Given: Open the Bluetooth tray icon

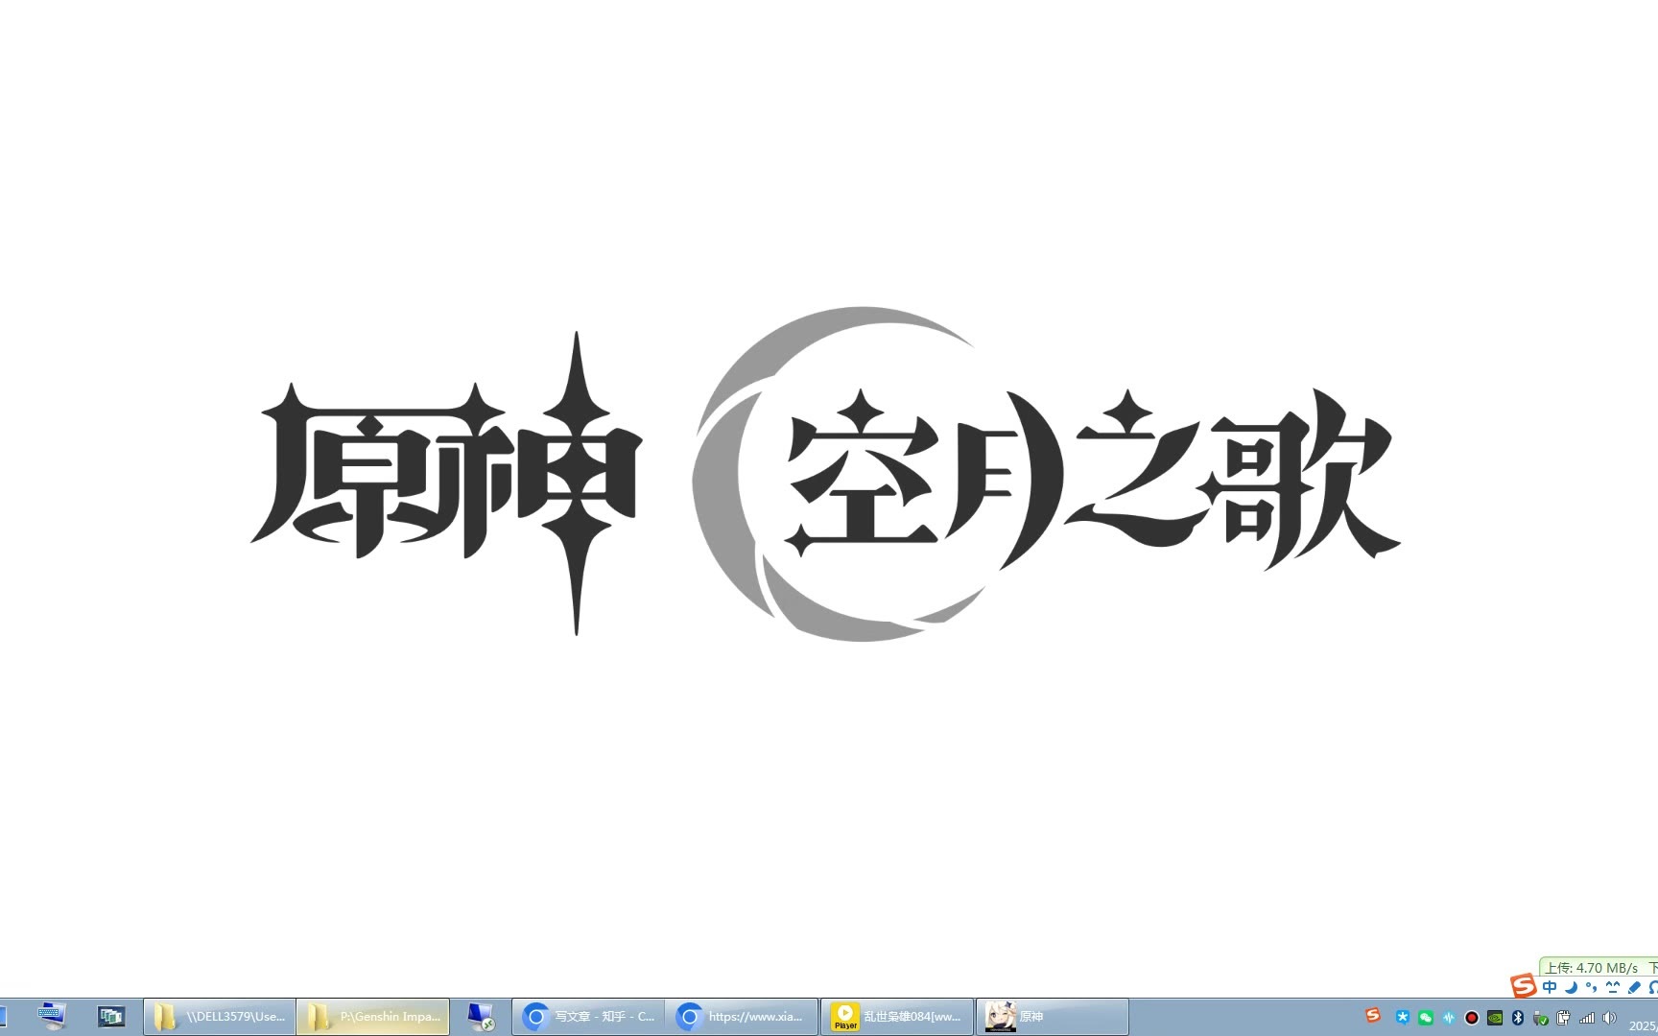Looking at the screenshot, I should point(1518,1018).
